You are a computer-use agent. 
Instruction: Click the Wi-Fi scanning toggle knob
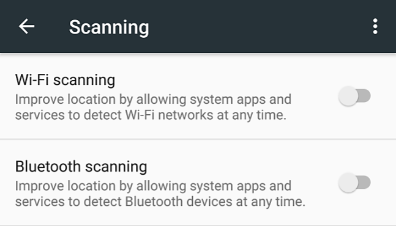click(348, 96)
